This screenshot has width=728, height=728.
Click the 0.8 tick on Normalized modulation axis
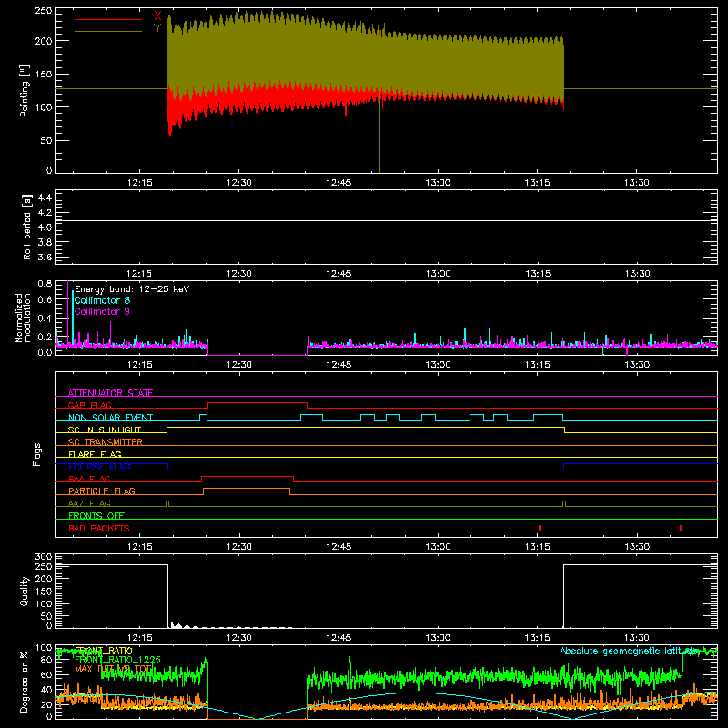point(45,283)
